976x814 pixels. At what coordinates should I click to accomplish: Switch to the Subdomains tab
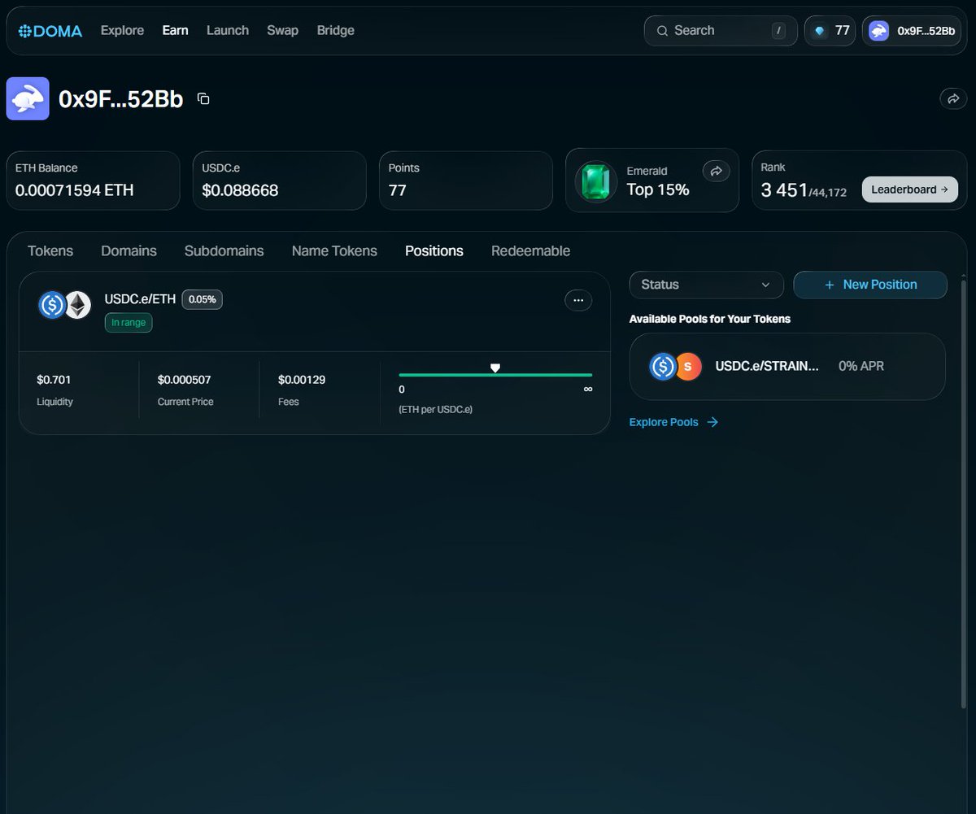point(224,250)
